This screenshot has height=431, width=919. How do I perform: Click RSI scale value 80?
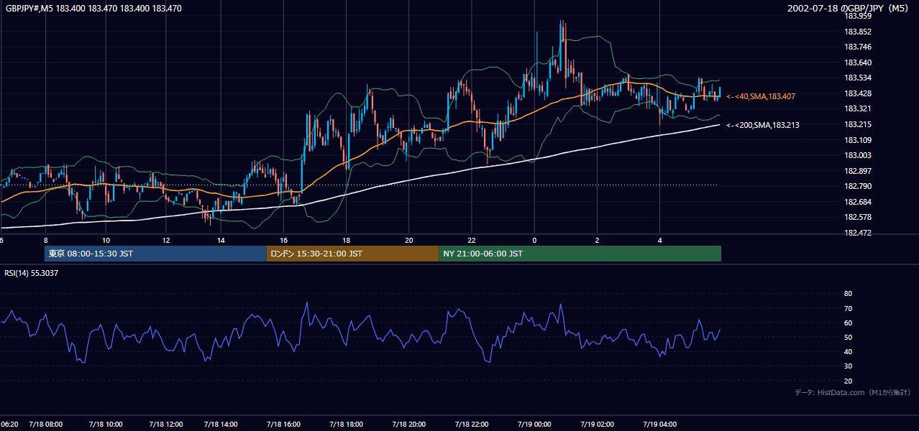pyautogui.click(x=848, y=294)
